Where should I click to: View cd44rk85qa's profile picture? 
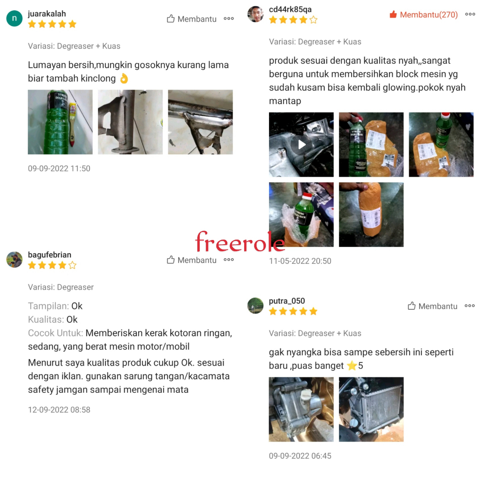(255, 14)
